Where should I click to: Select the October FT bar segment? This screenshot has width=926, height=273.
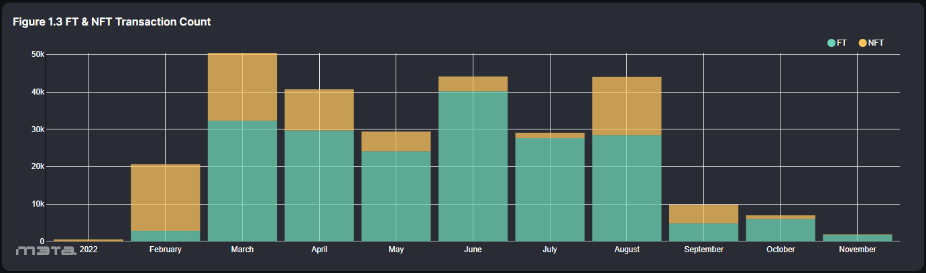pyautogui.click(x=780, y=229)
